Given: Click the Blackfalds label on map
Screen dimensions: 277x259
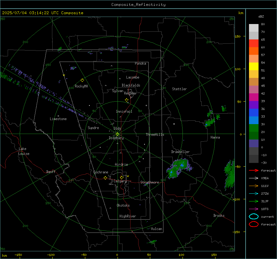Looking at the screenshot, I should 131,85.
